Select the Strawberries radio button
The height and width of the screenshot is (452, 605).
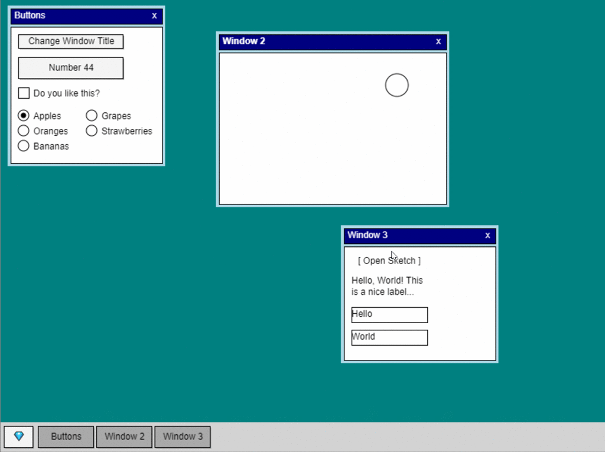[92, 131]
